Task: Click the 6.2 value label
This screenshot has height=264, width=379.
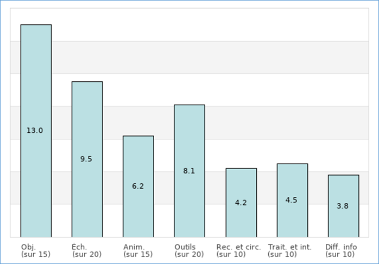Action: [138, 186]
